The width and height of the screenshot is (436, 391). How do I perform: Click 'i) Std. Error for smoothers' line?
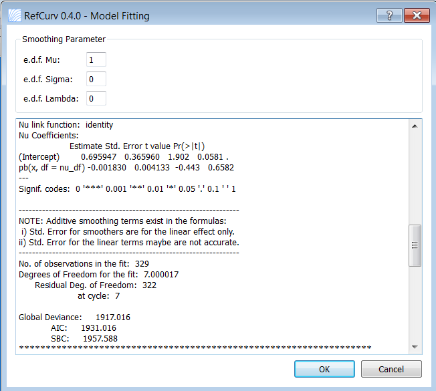[x=128, y=232]
